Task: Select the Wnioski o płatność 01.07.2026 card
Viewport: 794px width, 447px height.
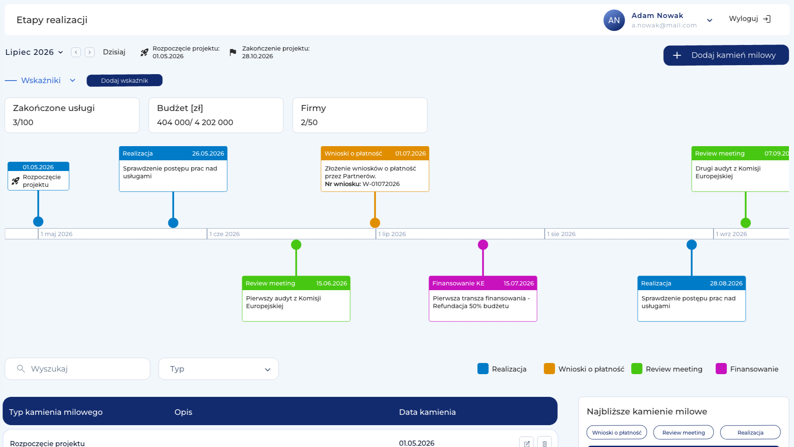Action: (375, 169)
